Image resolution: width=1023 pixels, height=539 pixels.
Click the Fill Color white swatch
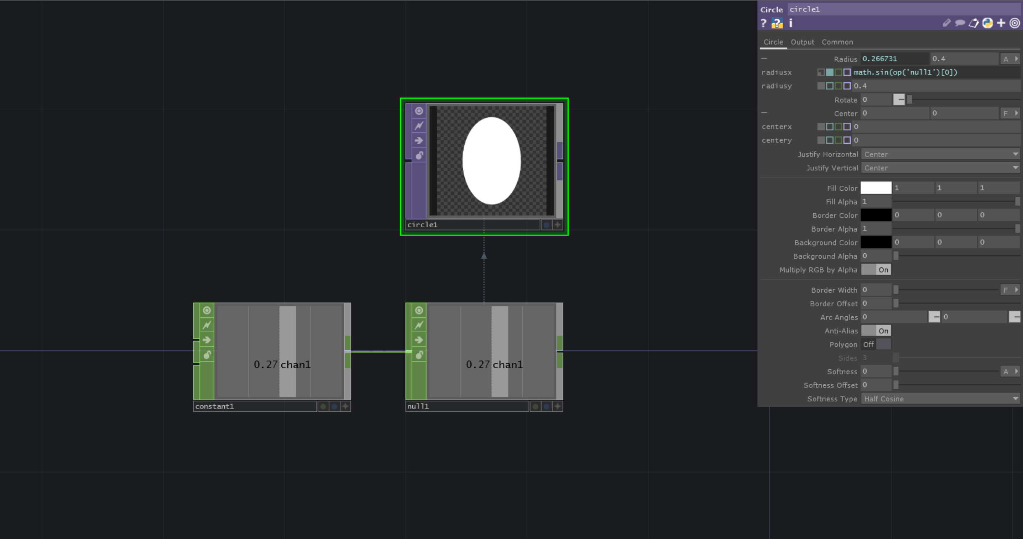point(876,188)
